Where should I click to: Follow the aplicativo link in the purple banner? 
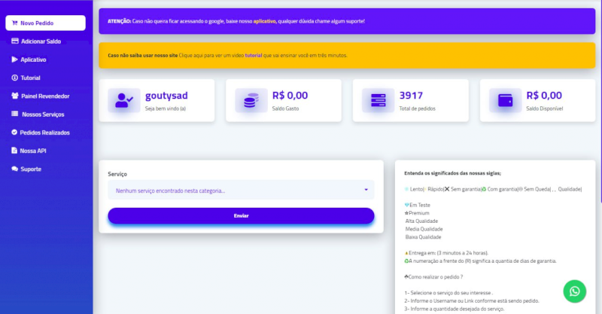click(x=264, y=21)
